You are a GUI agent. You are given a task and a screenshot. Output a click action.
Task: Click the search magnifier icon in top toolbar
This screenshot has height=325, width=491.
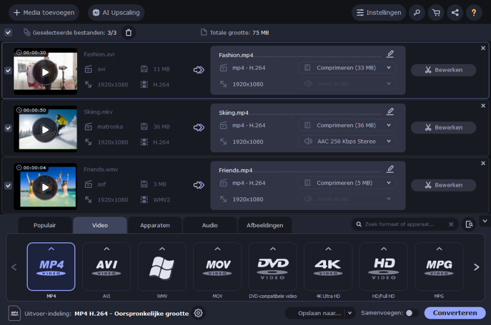click(x=417, y=13)
